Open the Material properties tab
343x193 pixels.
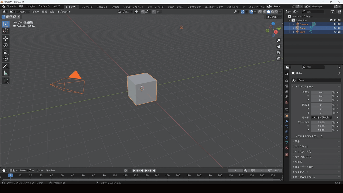287,148
